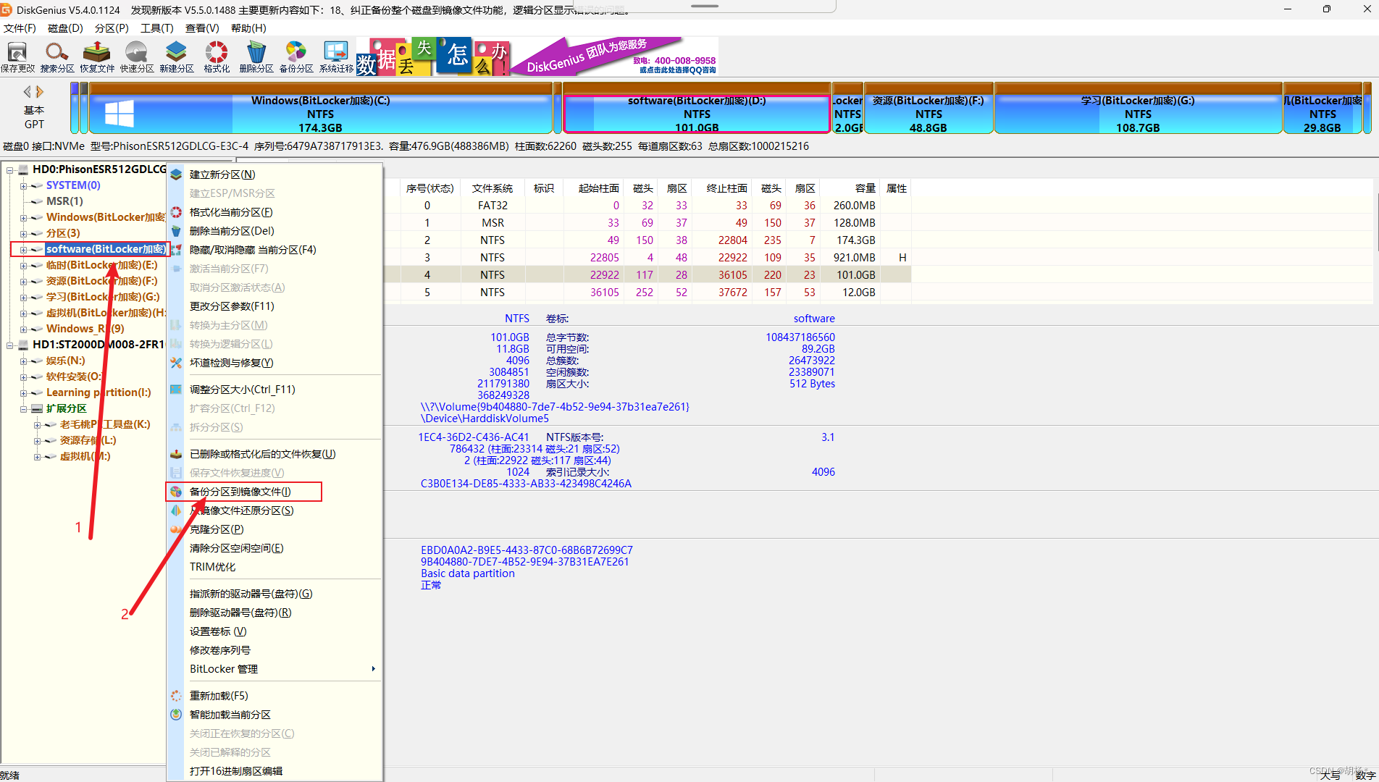The width and height of the screenshot is (1379, 782).
Task: Click the 保存更改 toolbar icon
Action: coord(17,56)
